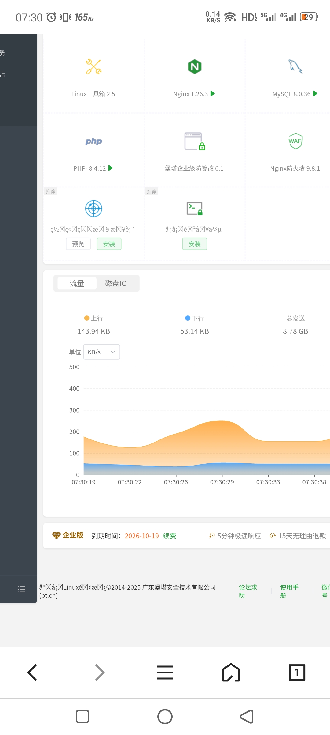The width and height of the screenshot is (330, 735).
Task: Open the browser hamburger menu
Action: pyautogui.click(x=165, y=673)
